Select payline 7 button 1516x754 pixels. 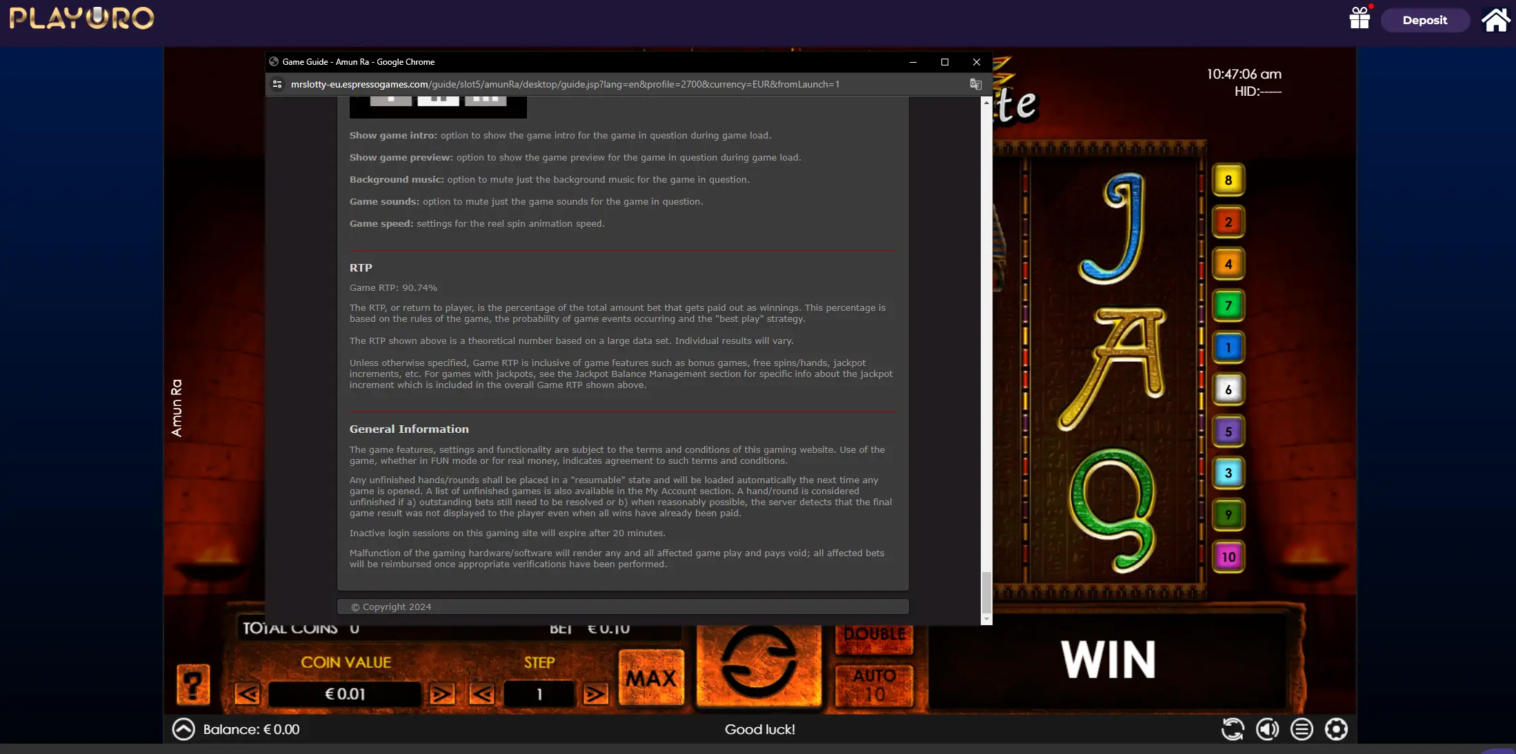1228,306
